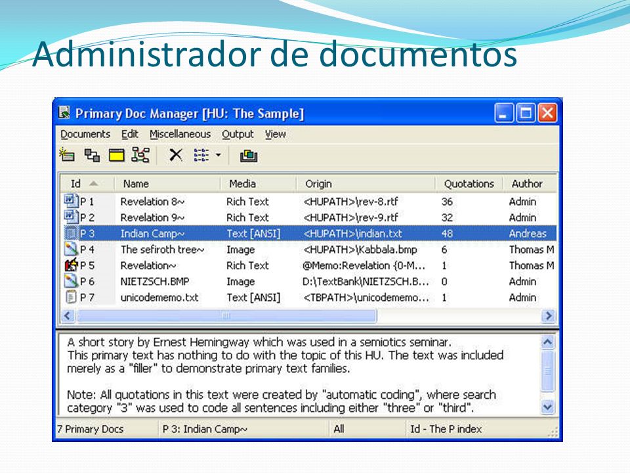Click the Primary Doc Manager title bar icon

tap(64, 112)
